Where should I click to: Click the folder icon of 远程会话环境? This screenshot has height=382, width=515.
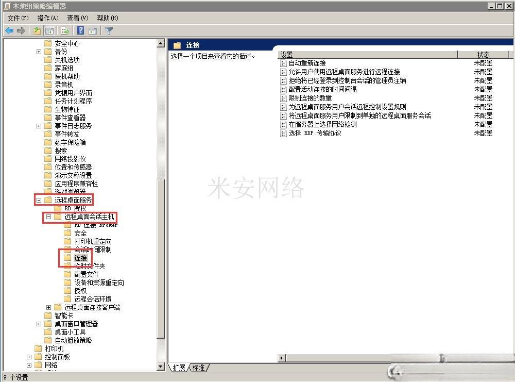point(67,299)
